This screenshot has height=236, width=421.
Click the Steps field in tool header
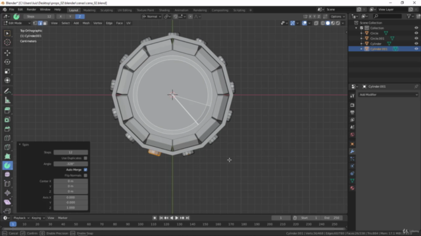pos(39,16)
